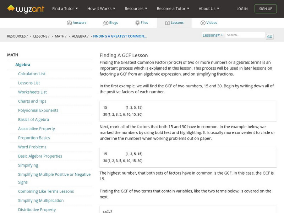Open the Resources dropdown menu
284x213 pixels.
click(136, 9)
